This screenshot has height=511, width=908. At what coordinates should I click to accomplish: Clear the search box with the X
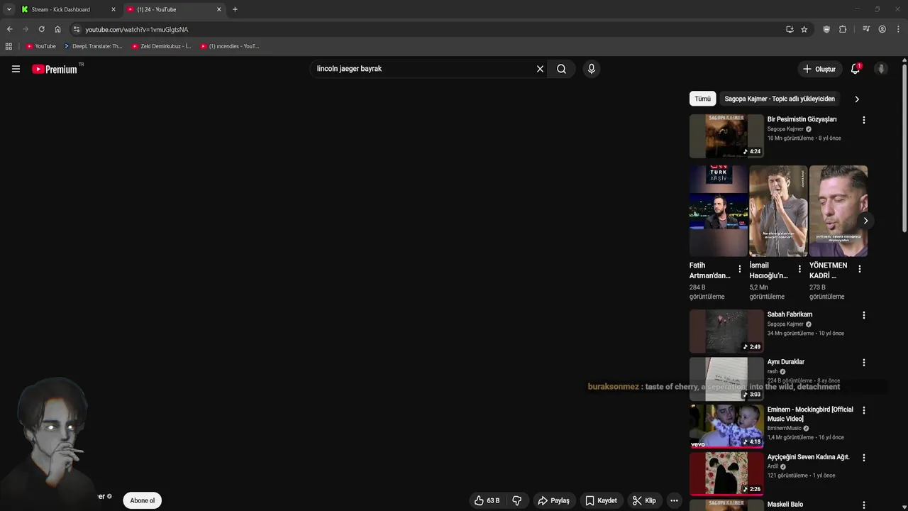click(540, 69)
